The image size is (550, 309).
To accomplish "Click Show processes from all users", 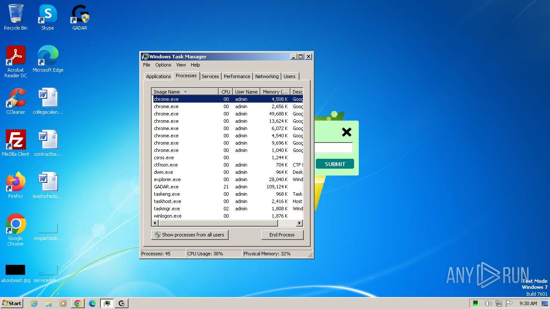I will [x=189, y=235].
